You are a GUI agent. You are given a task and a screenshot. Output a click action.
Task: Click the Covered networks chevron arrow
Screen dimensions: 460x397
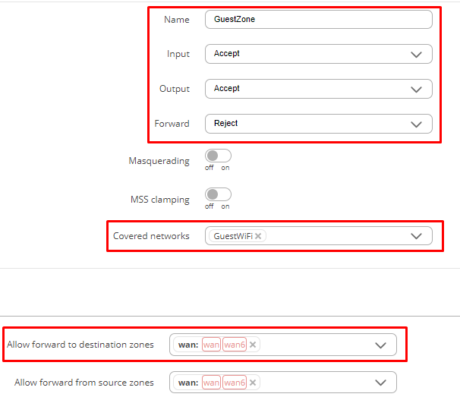416,236
